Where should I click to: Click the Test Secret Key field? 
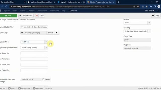click(x=34, y=65)
